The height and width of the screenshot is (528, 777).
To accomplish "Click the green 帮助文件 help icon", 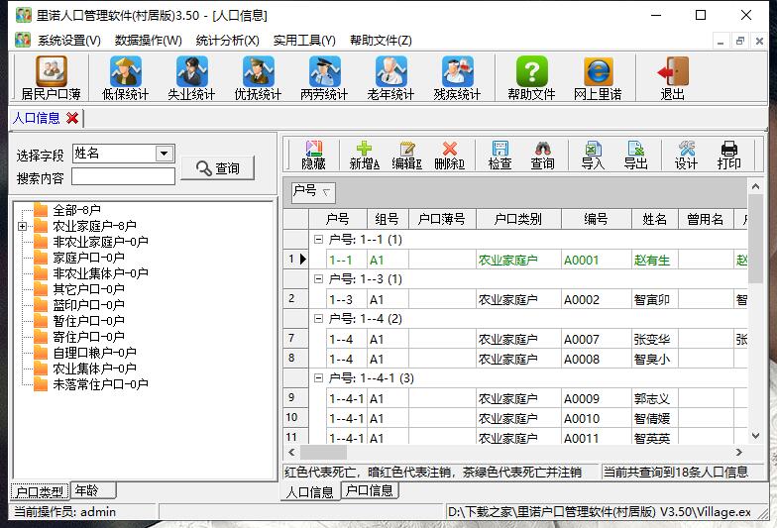I will pyautogui.click(x=531, y=78).
